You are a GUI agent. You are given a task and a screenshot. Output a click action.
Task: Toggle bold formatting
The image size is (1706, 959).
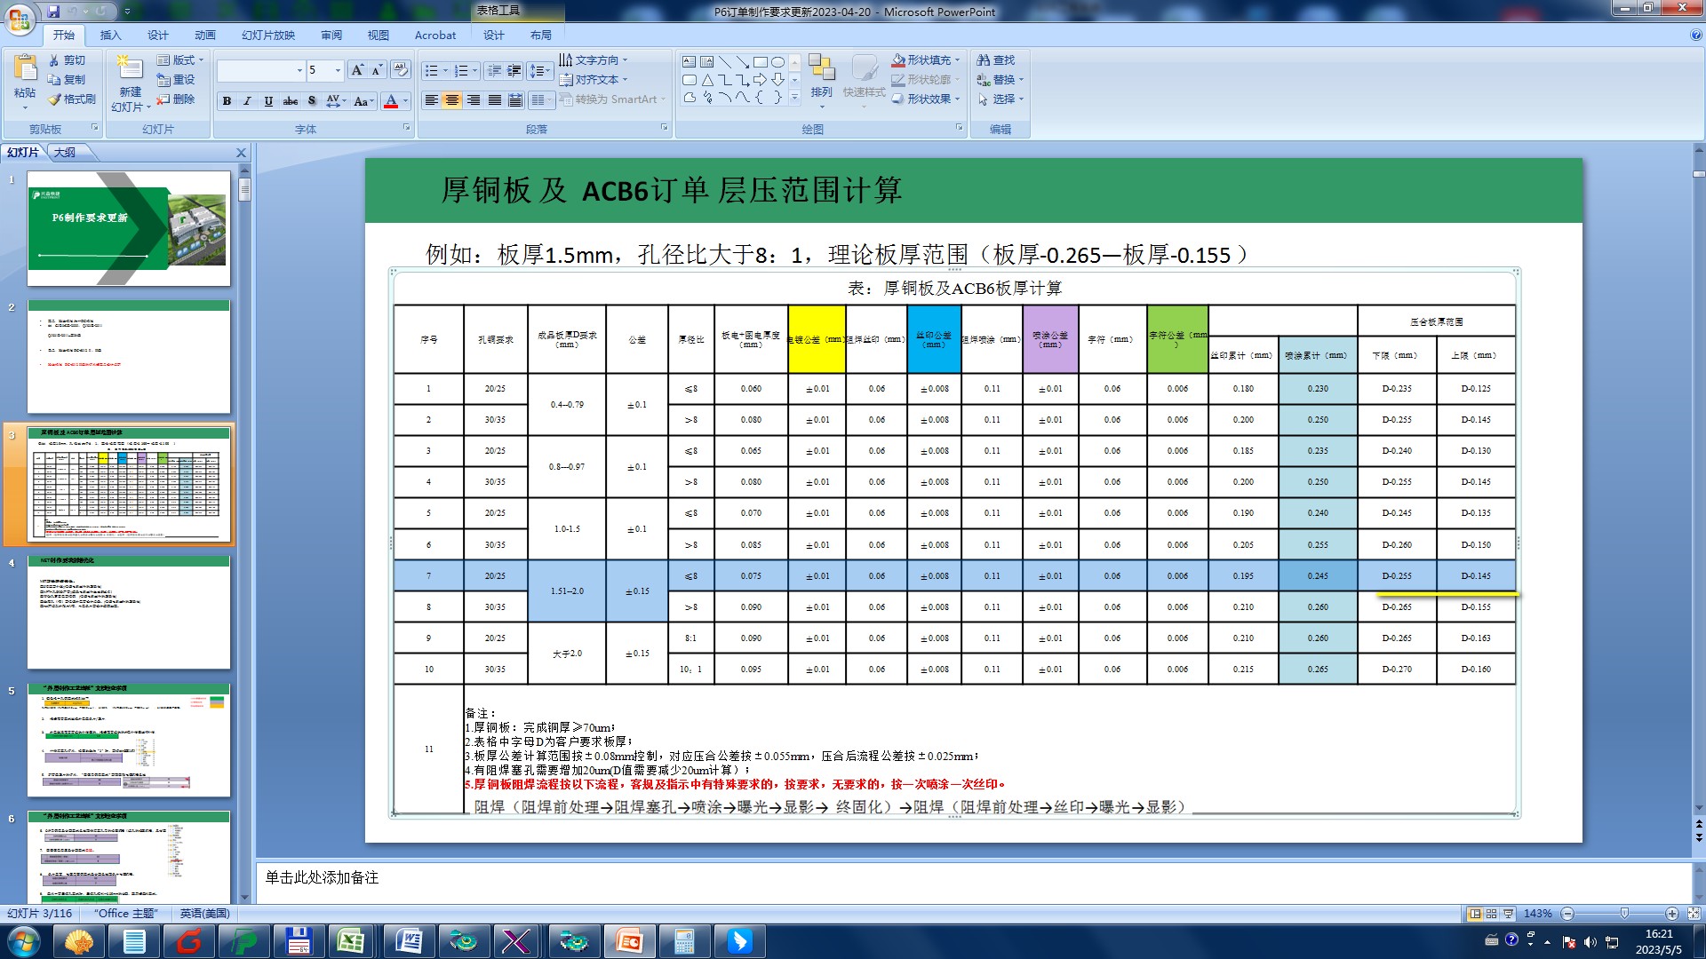(x=227, y=101)
